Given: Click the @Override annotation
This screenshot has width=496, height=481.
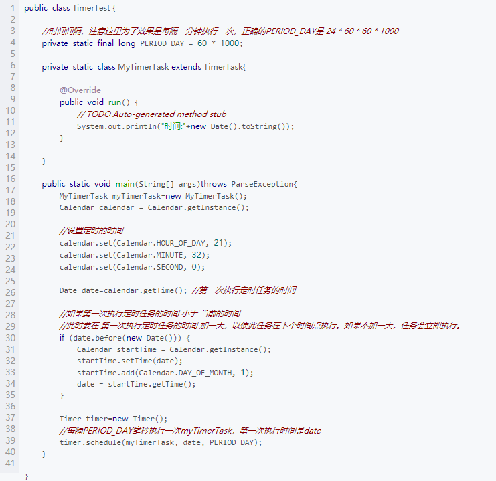Looking at the screenshot, I should 80,90.
